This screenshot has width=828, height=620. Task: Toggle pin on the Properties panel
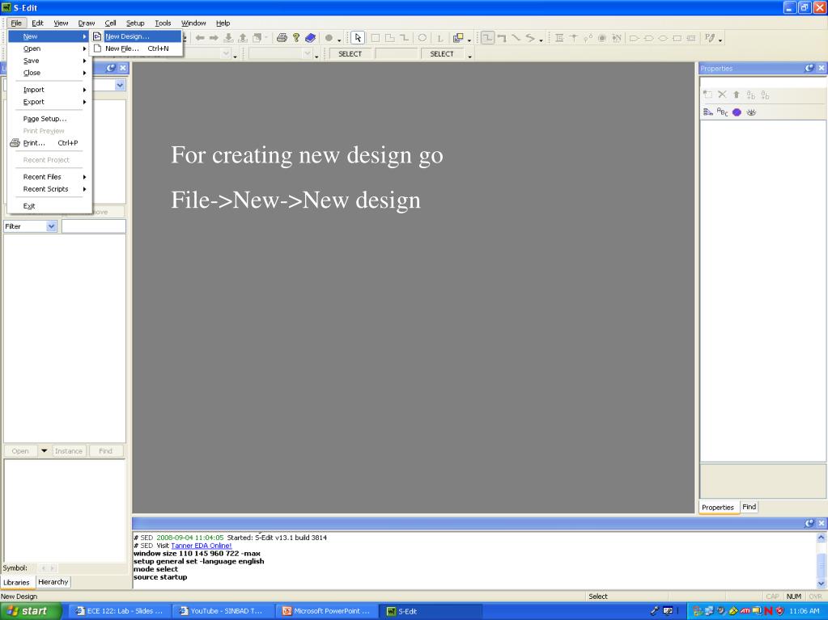(809, 68)
